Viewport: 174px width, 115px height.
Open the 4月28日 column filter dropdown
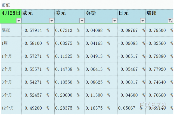click(x=19, y=21)
